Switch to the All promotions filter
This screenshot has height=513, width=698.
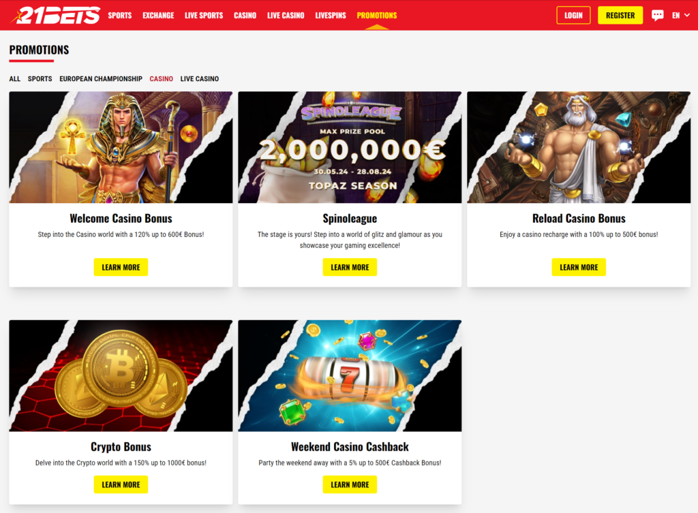pos(15,79)
